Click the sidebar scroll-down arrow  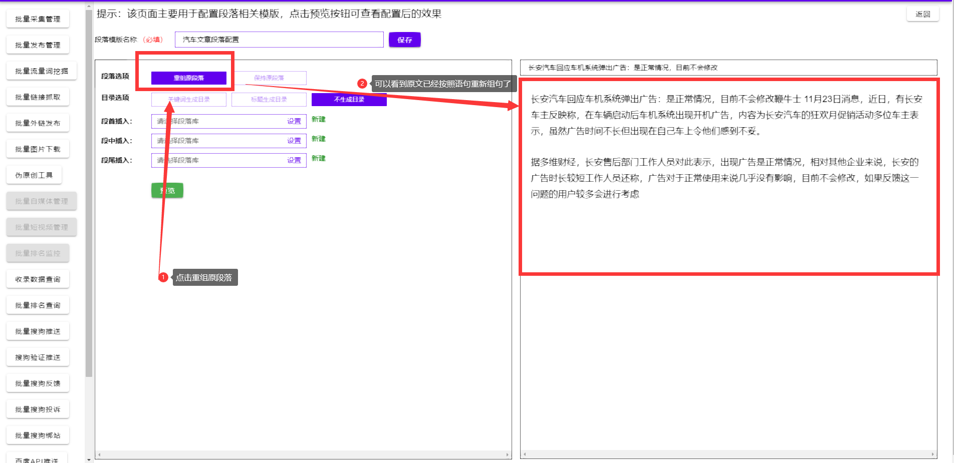(89, 459)
